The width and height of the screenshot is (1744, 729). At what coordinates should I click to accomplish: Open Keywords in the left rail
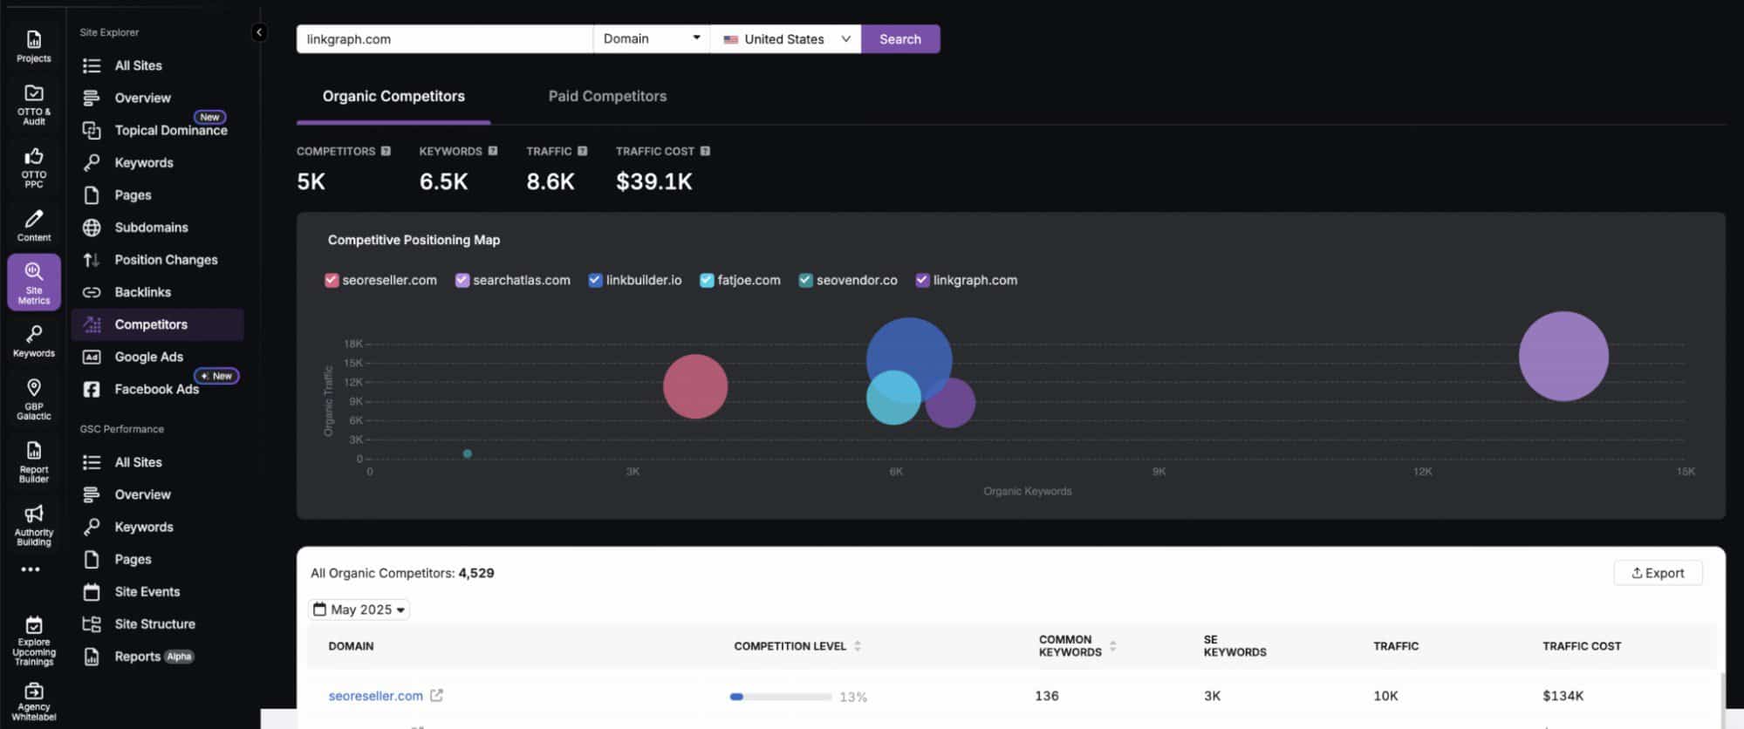pyautogui.click(x=33, y=341)
